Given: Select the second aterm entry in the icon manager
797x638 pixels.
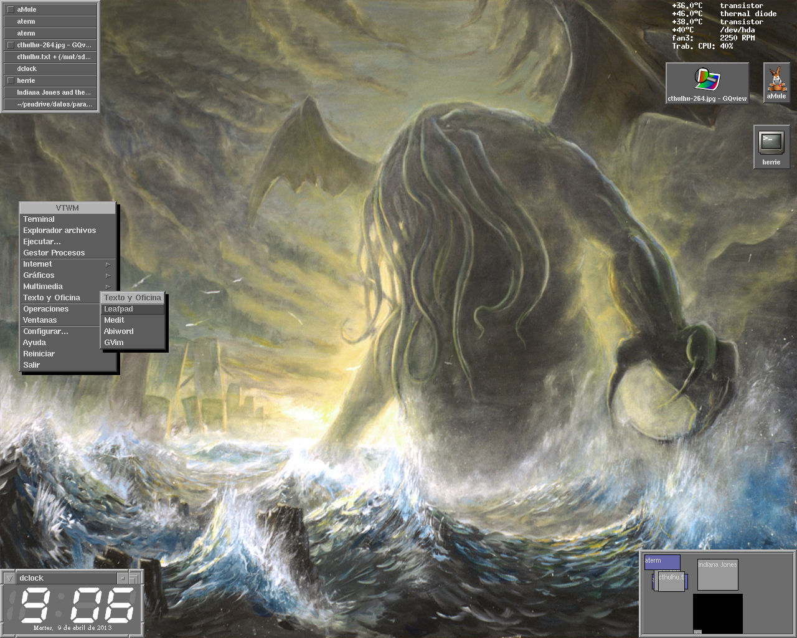Looking at the screenshot, I should [50, 33].
